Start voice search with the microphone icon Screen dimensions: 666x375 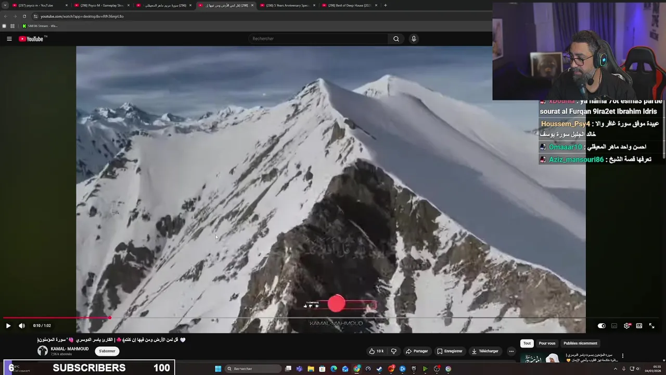point(414,39)
